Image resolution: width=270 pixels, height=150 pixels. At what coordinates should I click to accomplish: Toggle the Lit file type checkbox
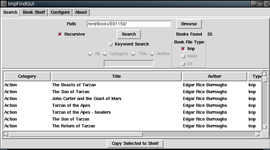(x=183, y=64)
